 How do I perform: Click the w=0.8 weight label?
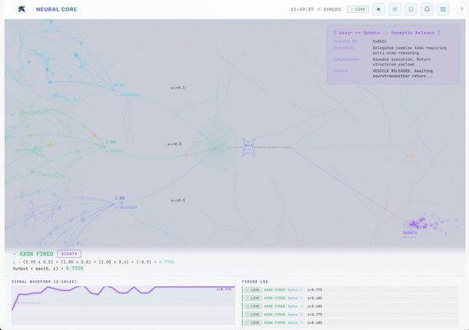click(x=174, y=144)
